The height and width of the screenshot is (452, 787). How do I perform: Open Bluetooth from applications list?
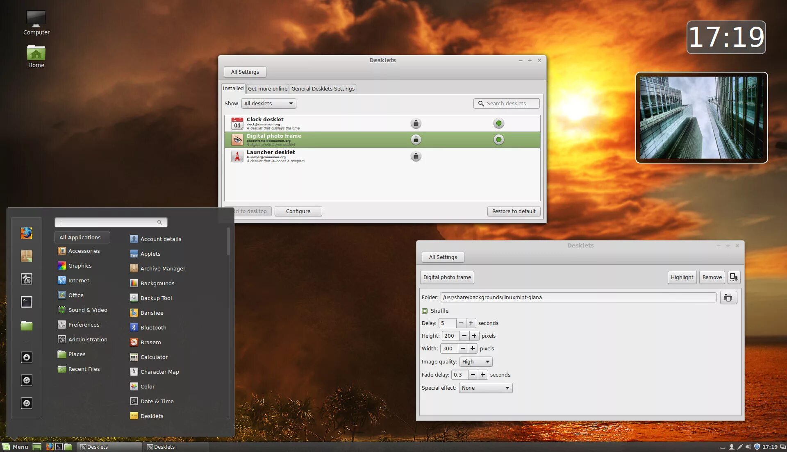tap(153, 327)
